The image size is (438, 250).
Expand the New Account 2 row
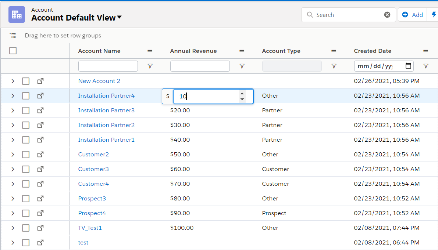coord(13,81)
